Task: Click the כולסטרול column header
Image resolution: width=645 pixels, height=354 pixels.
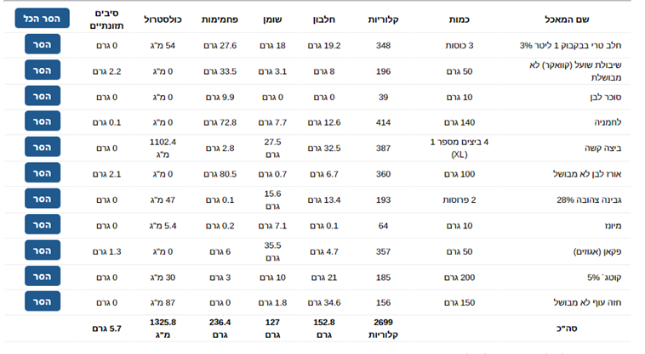Action: pos(163,20)
